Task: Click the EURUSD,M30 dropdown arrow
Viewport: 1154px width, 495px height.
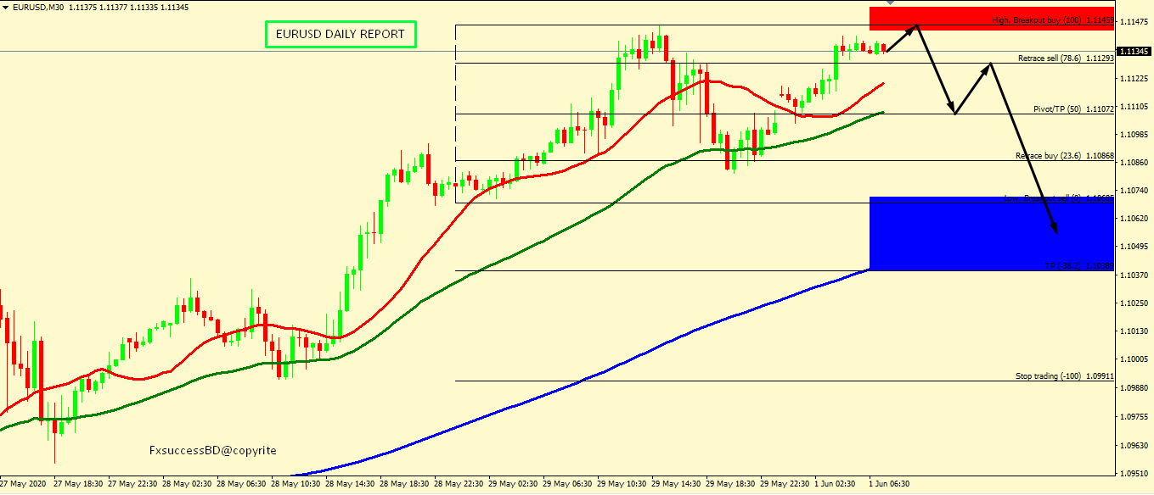Action: (x=6, y=7)
